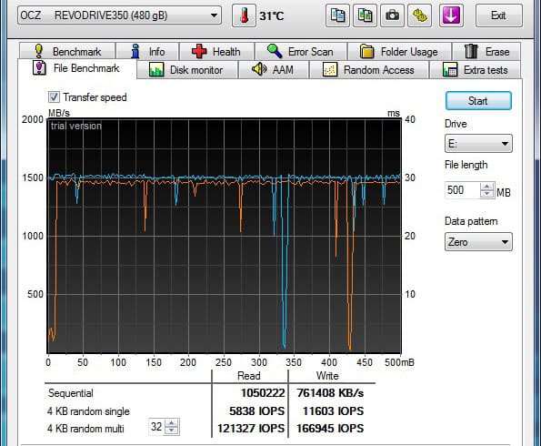Open options via the yellow gear icon
The width and height of the screenshot is (541, 446).
419,15
